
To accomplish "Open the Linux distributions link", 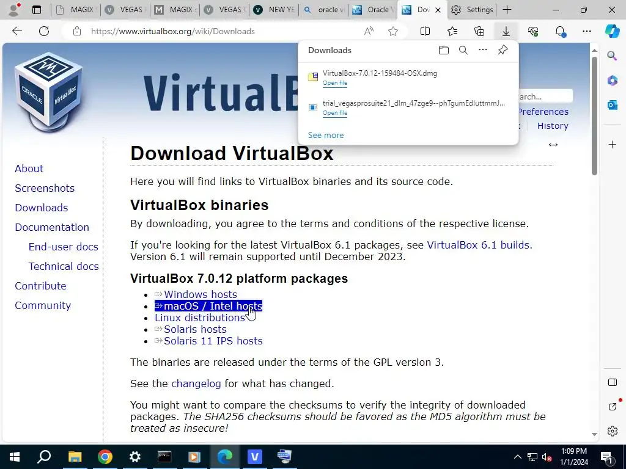I will [x=200, y=318].
